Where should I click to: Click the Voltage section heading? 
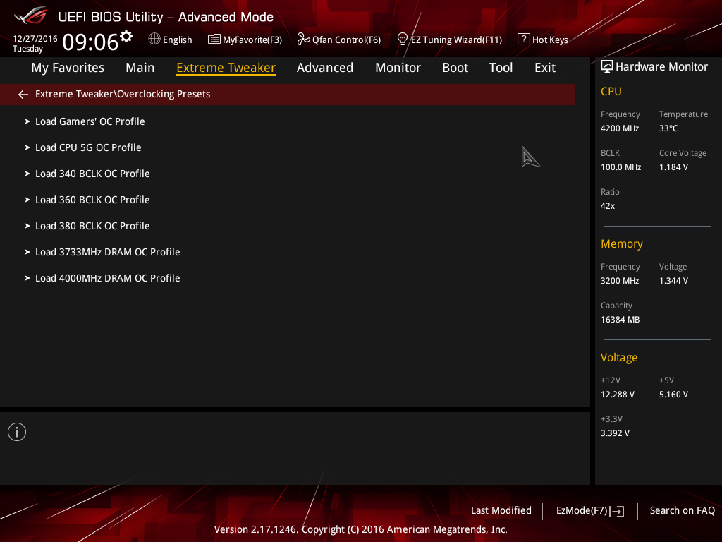coord(619,358)
